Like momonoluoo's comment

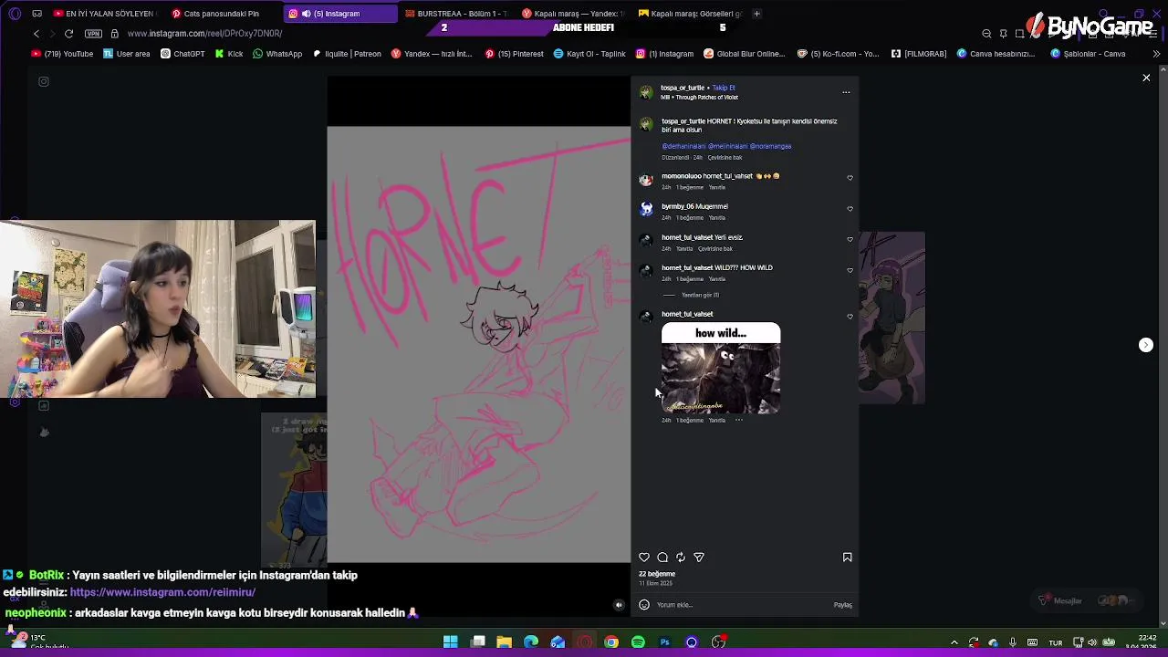[850, 178]
